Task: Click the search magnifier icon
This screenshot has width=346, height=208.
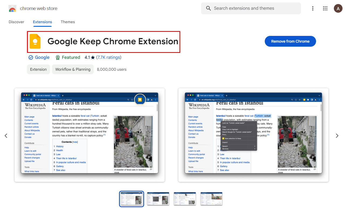Action: pyautogui.click(x=208, y=8)
